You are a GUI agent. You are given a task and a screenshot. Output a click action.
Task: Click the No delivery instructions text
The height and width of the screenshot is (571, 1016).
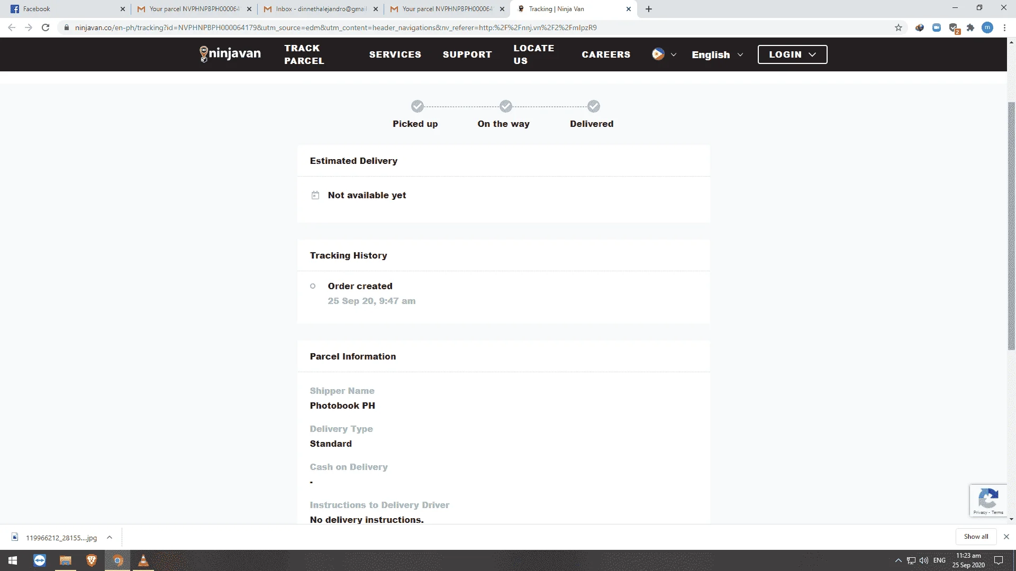click(367, 520)
